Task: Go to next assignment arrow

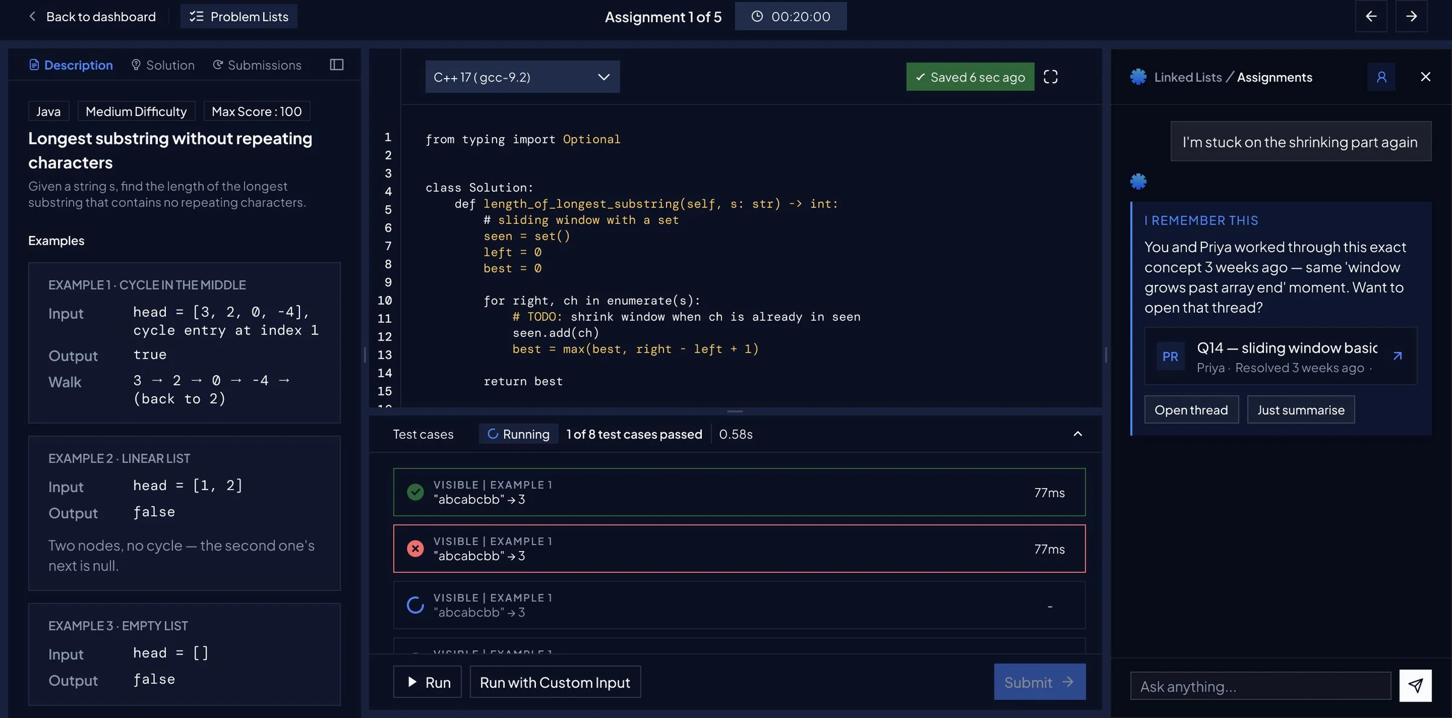Action: [1411, 16]
